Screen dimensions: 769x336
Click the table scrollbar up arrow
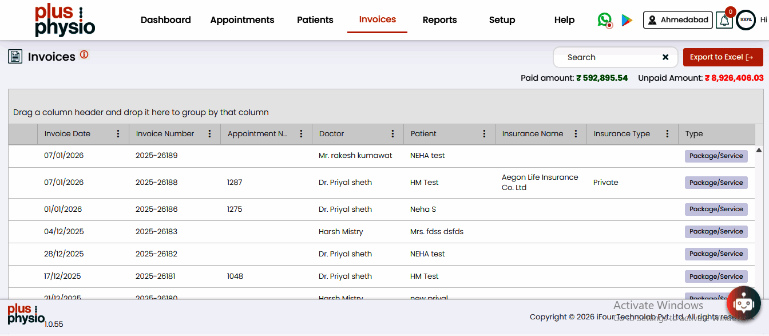(759, 150)
